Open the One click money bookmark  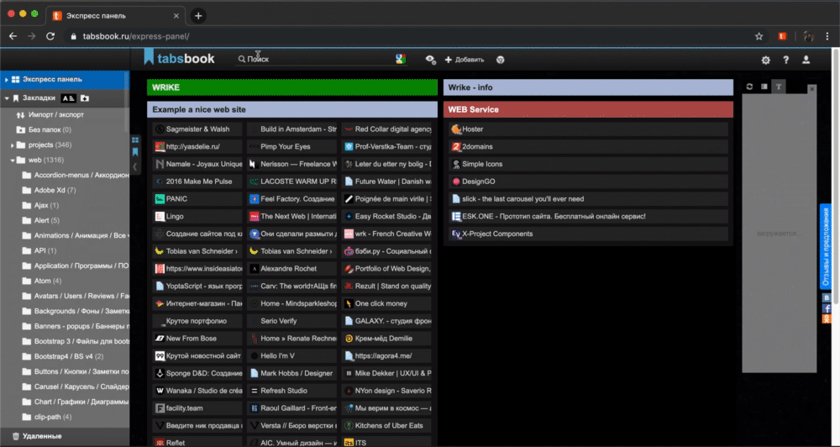click(386, 303)
